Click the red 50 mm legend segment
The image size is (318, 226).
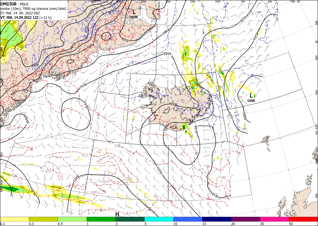coord(303,219)
